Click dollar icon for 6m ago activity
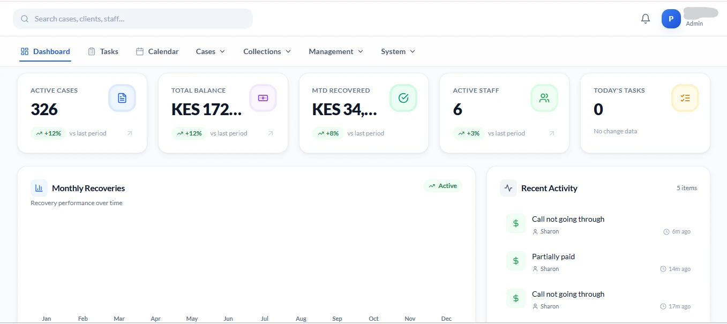 [x=516, y=223]
